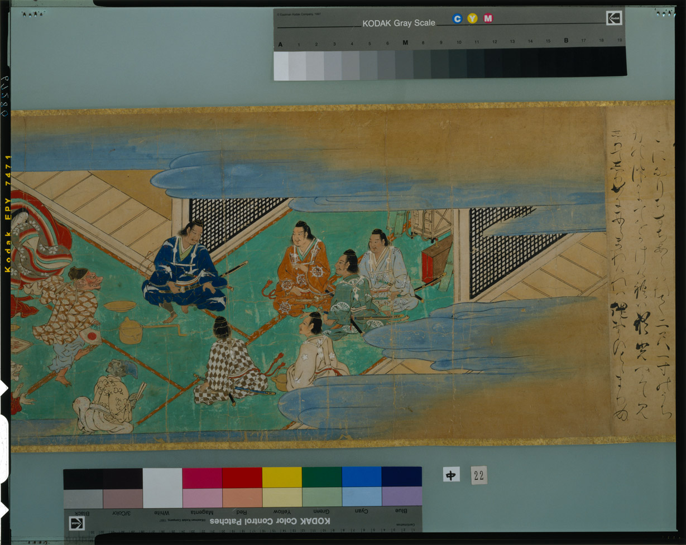Screen dimensions: 686x545
Task: Pick the saturated Red color control patch
Action: [242, 478]
